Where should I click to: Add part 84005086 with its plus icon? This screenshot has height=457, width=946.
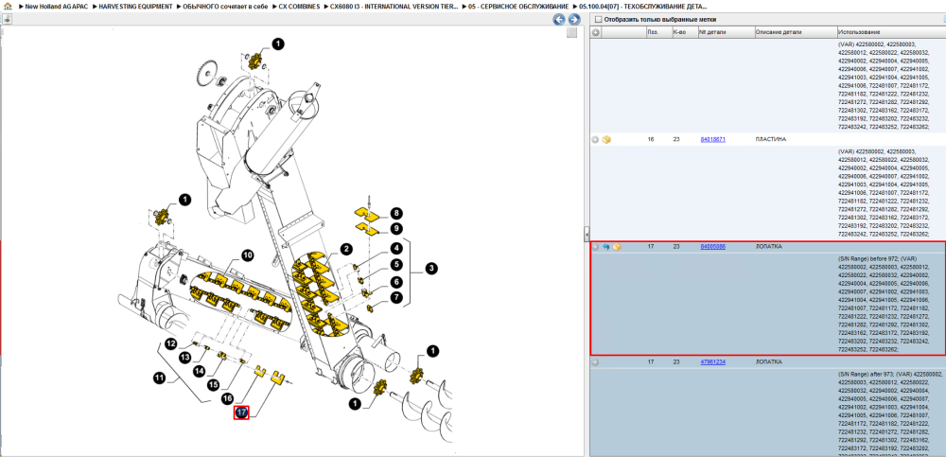coord(595,247)
